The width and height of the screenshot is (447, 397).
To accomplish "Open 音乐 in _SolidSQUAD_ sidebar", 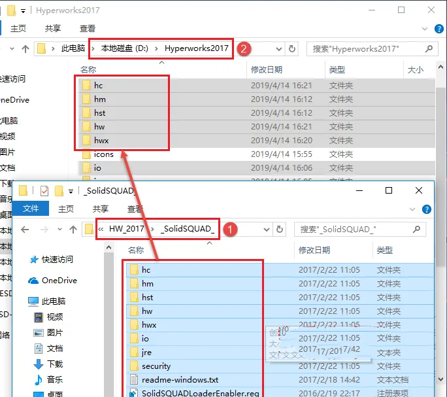I will [x=48, y=379].
